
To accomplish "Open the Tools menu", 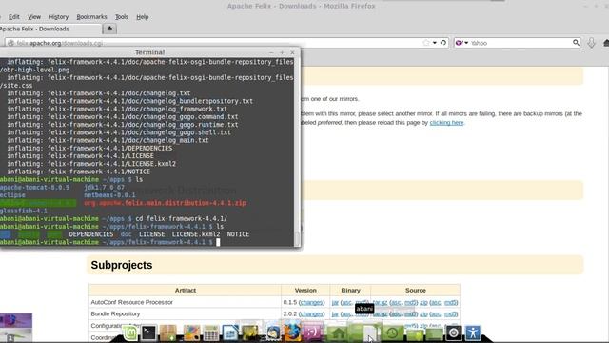I will click(122, 17).
